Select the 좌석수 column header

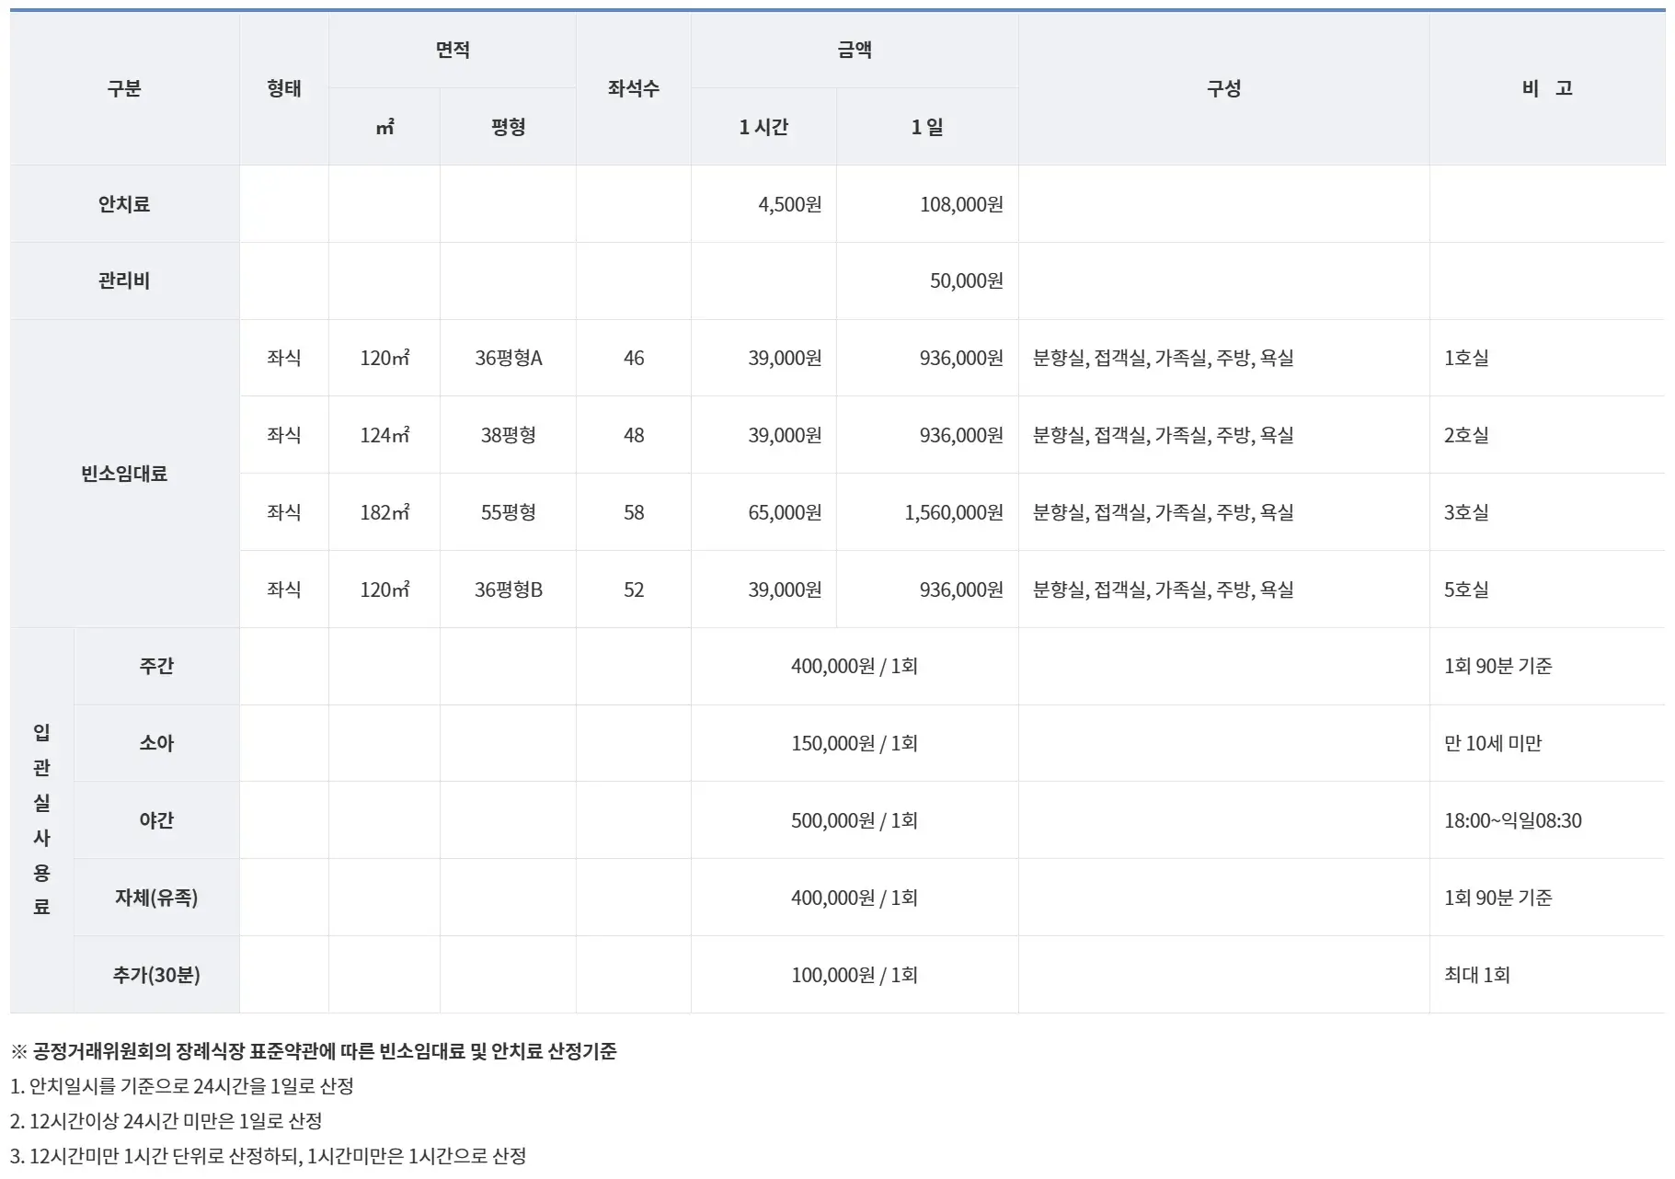pyautogui.click(x=632, y=89)
